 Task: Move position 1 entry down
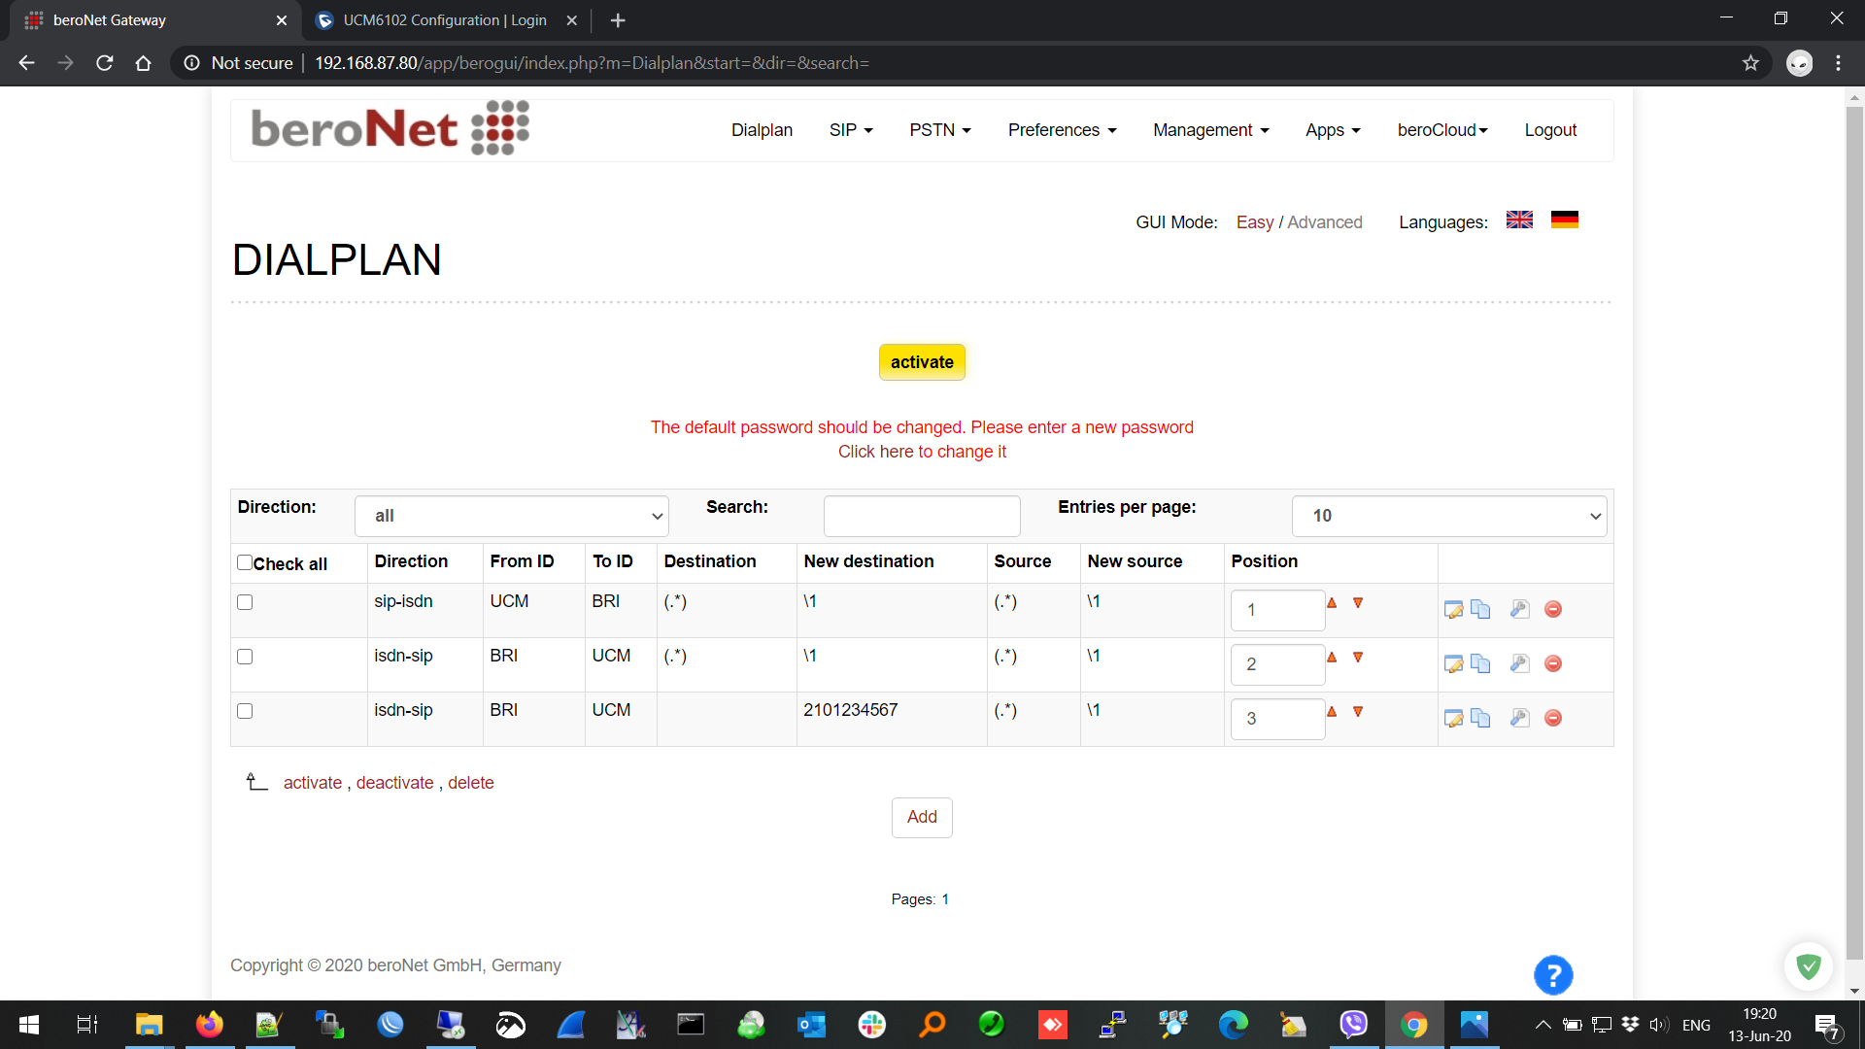pyautogui.click(x=1358, y=603)
